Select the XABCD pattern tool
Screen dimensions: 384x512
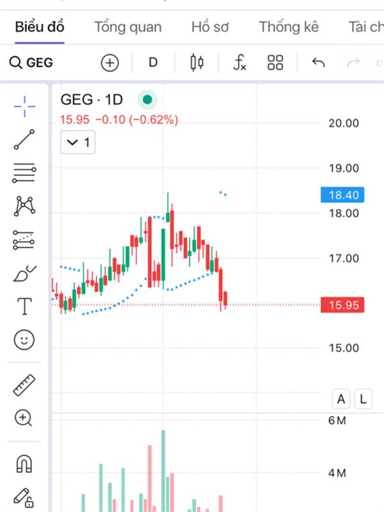tap(24, 206)
